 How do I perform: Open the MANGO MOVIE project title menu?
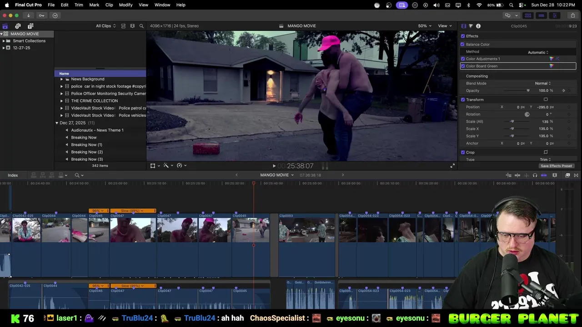click(277, 175)
